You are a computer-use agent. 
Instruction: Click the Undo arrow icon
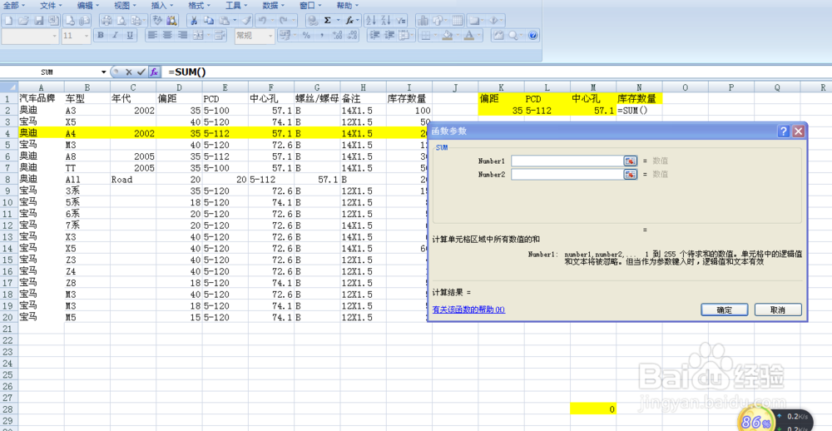click(261, 21)
